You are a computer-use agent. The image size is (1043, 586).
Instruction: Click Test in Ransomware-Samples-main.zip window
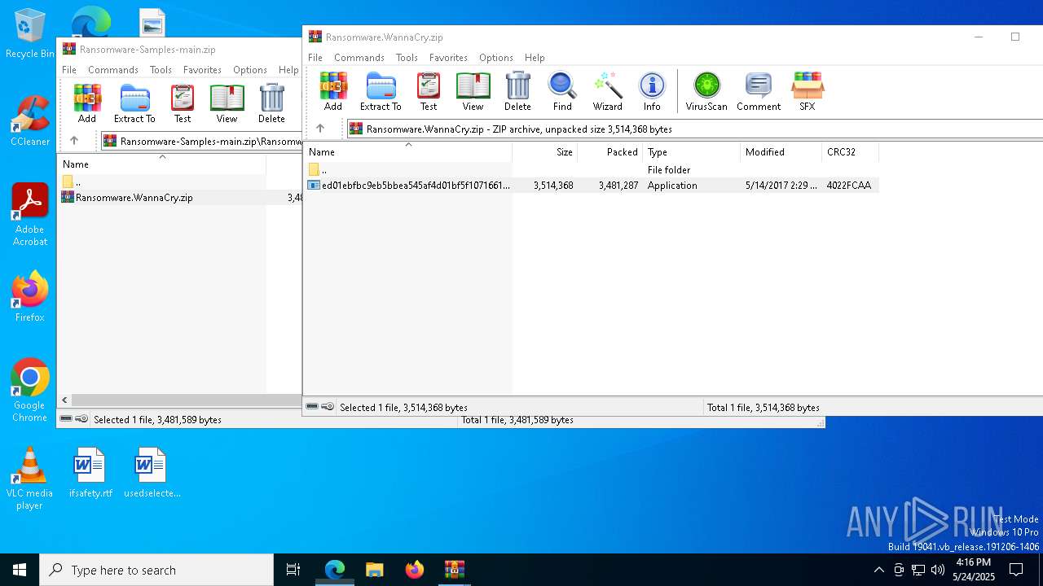tap(183, 103)
